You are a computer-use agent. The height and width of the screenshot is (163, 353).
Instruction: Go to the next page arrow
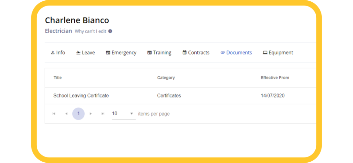tap(91, 114)
